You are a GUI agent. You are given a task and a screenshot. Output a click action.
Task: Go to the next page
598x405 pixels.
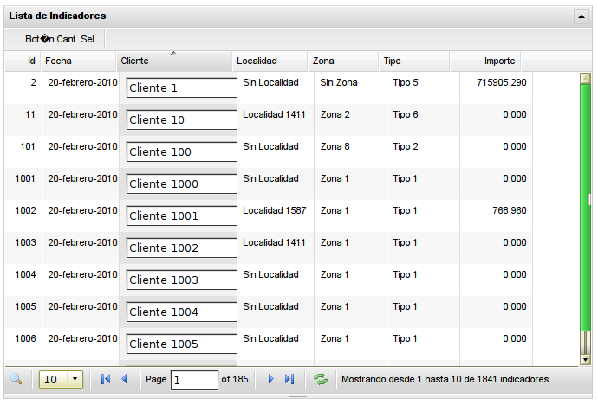click(271, 379)
